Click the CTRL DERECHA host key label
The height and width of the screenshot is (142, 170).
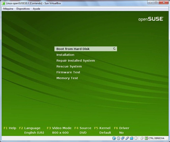156,138
